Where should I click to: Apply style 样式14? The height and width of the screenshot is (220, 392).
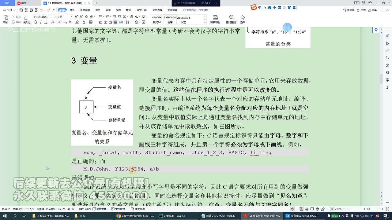157,20
